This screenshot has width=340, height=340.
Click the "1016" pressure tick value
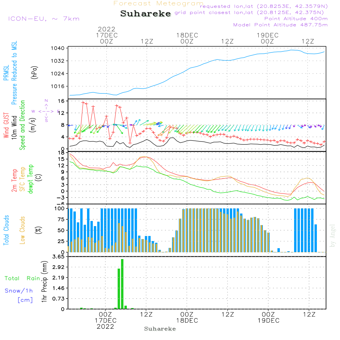tap(58, 86)
